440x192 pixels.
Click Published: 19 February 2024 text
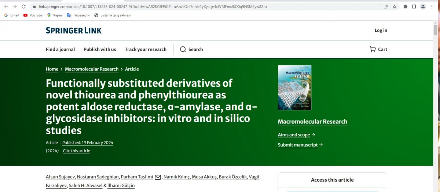coord(88,143)
